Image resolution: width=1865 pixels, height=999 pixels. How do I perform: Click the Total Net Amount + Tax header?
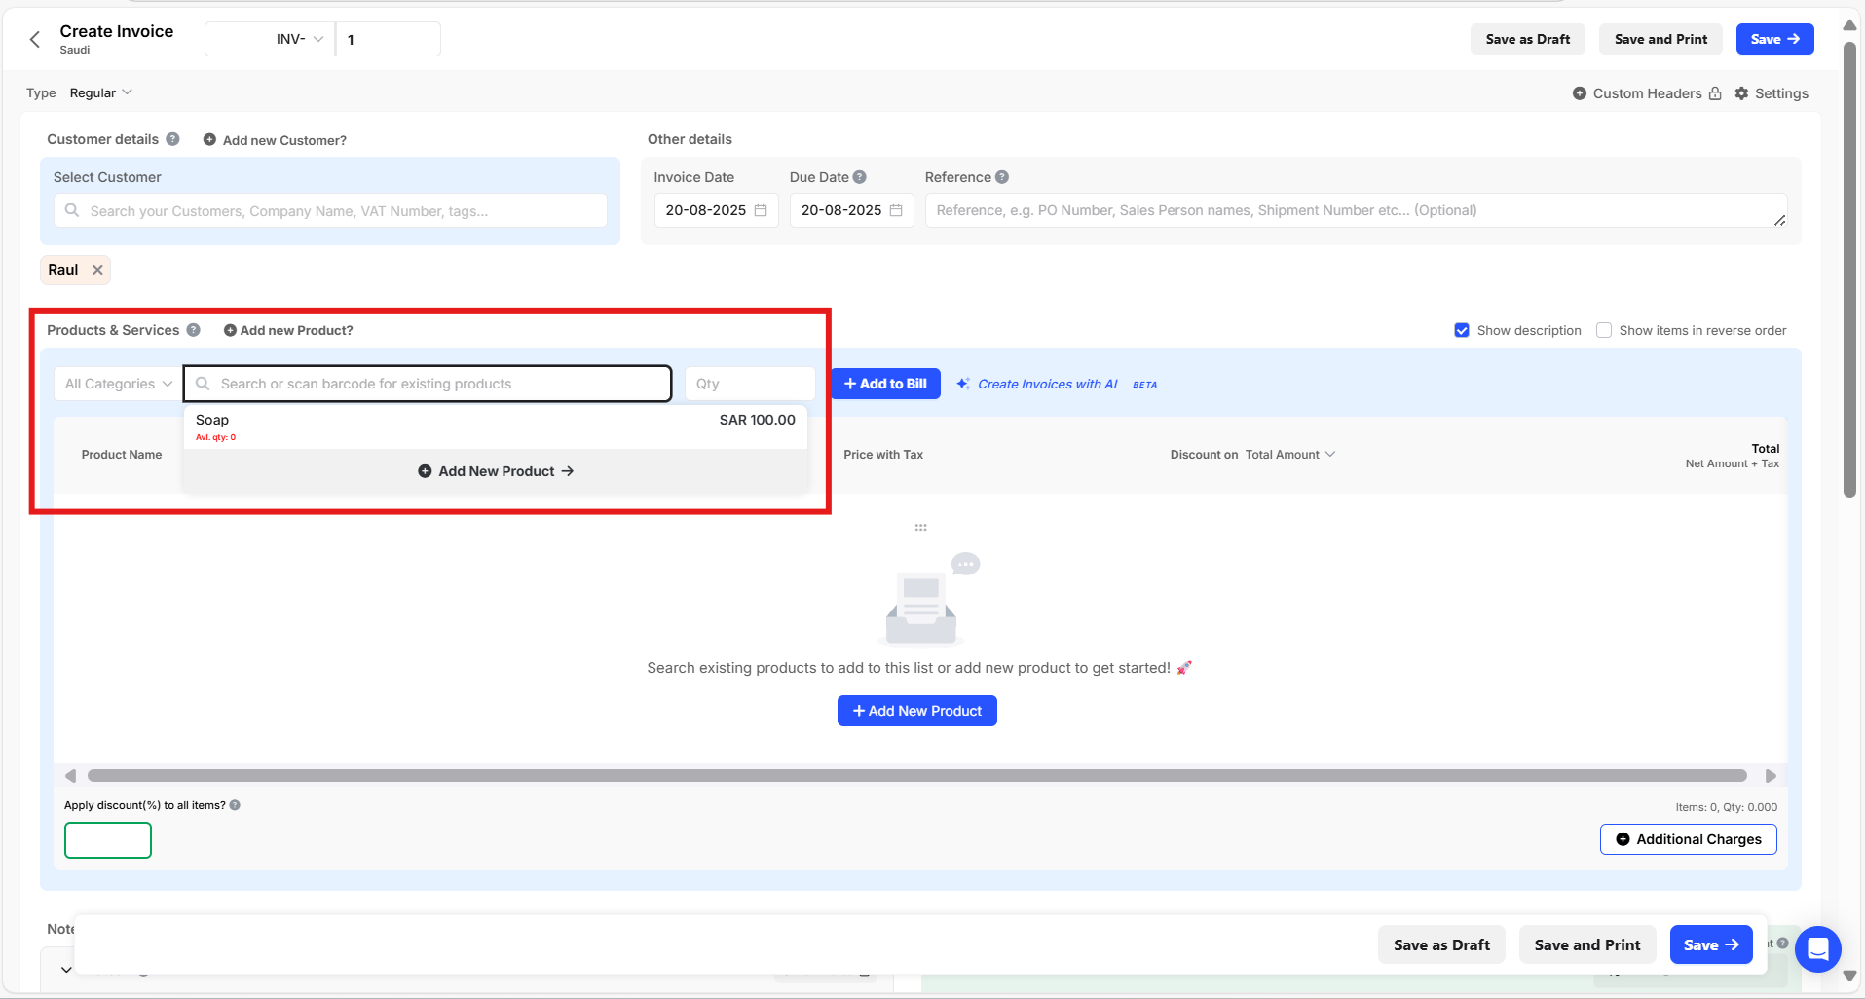pyautogui.click(x=1733, y=456)
